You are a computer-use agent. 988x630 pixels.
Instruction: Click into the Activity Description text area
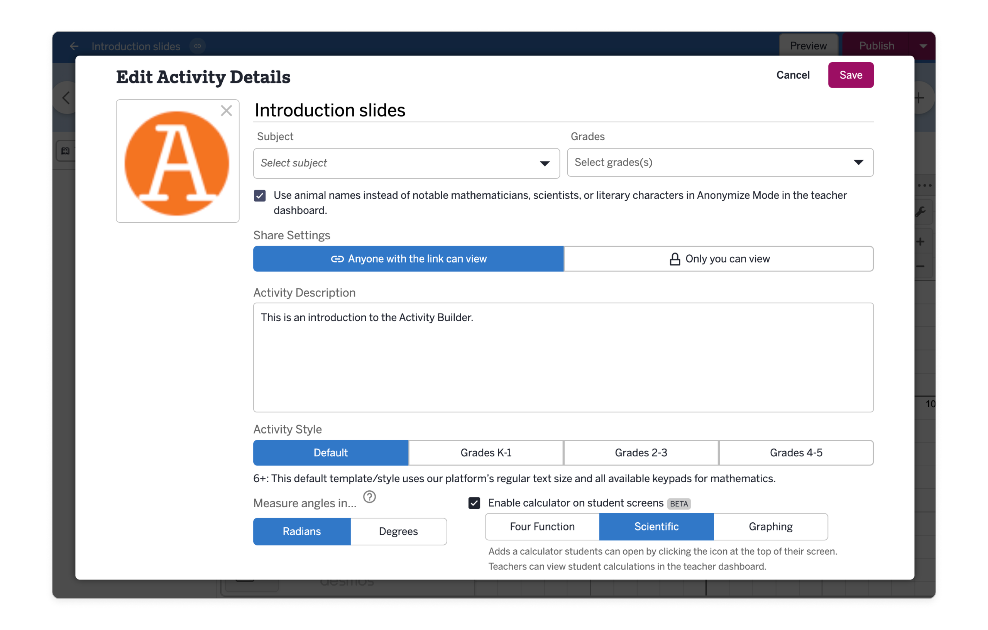(x=563, y=357)
